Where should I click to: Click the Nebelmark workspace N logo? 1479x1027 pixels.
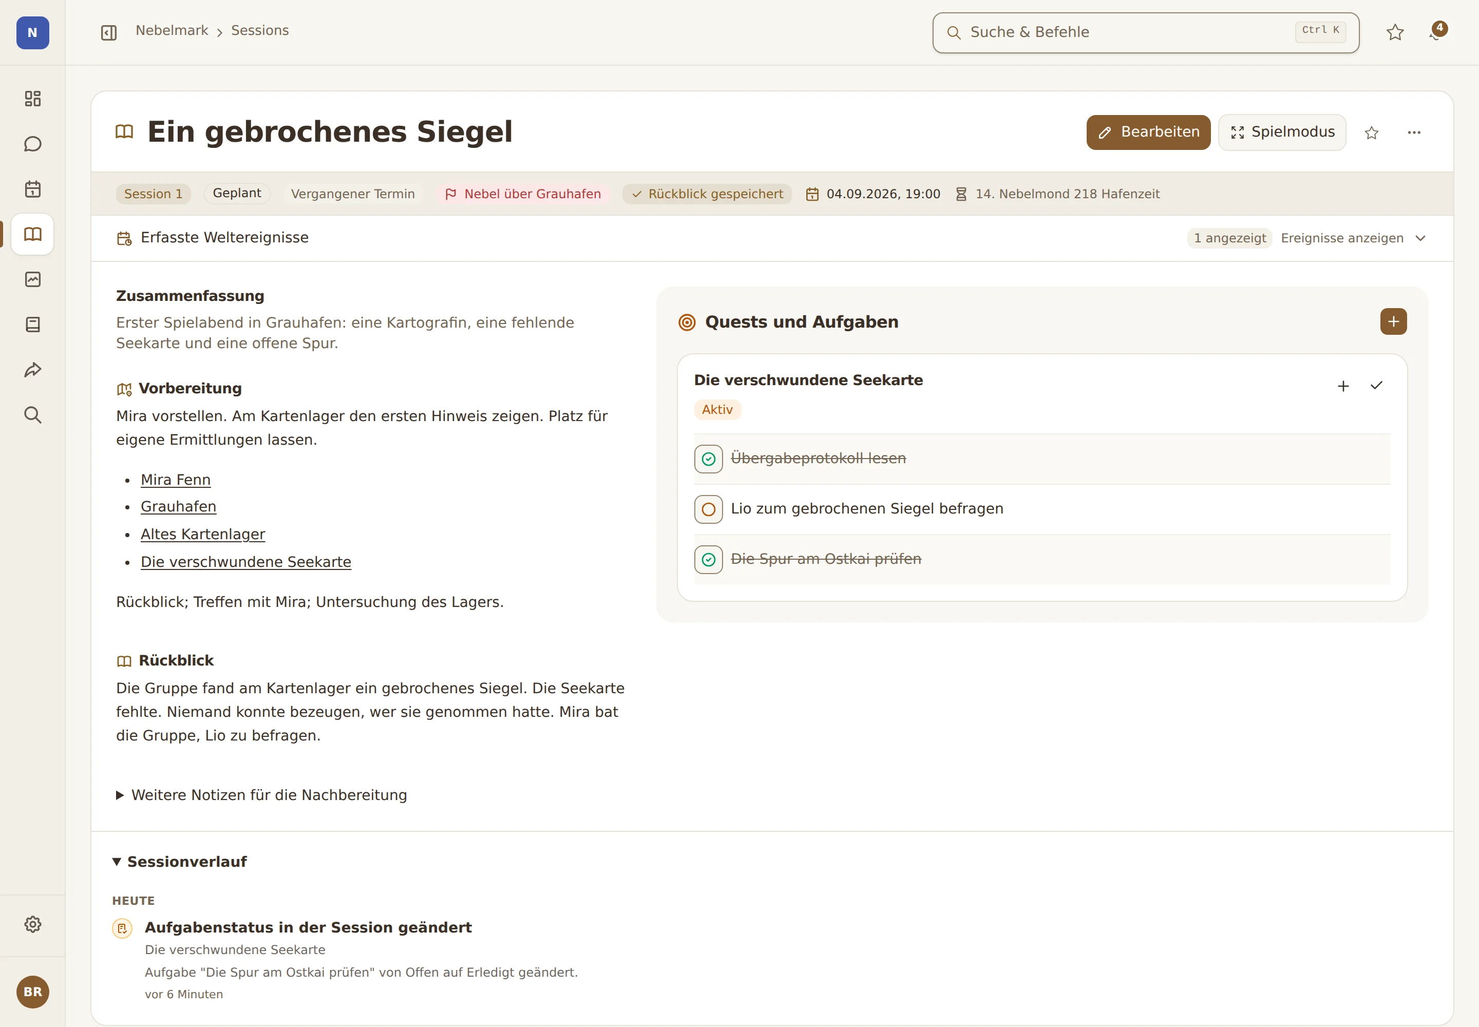33,33
